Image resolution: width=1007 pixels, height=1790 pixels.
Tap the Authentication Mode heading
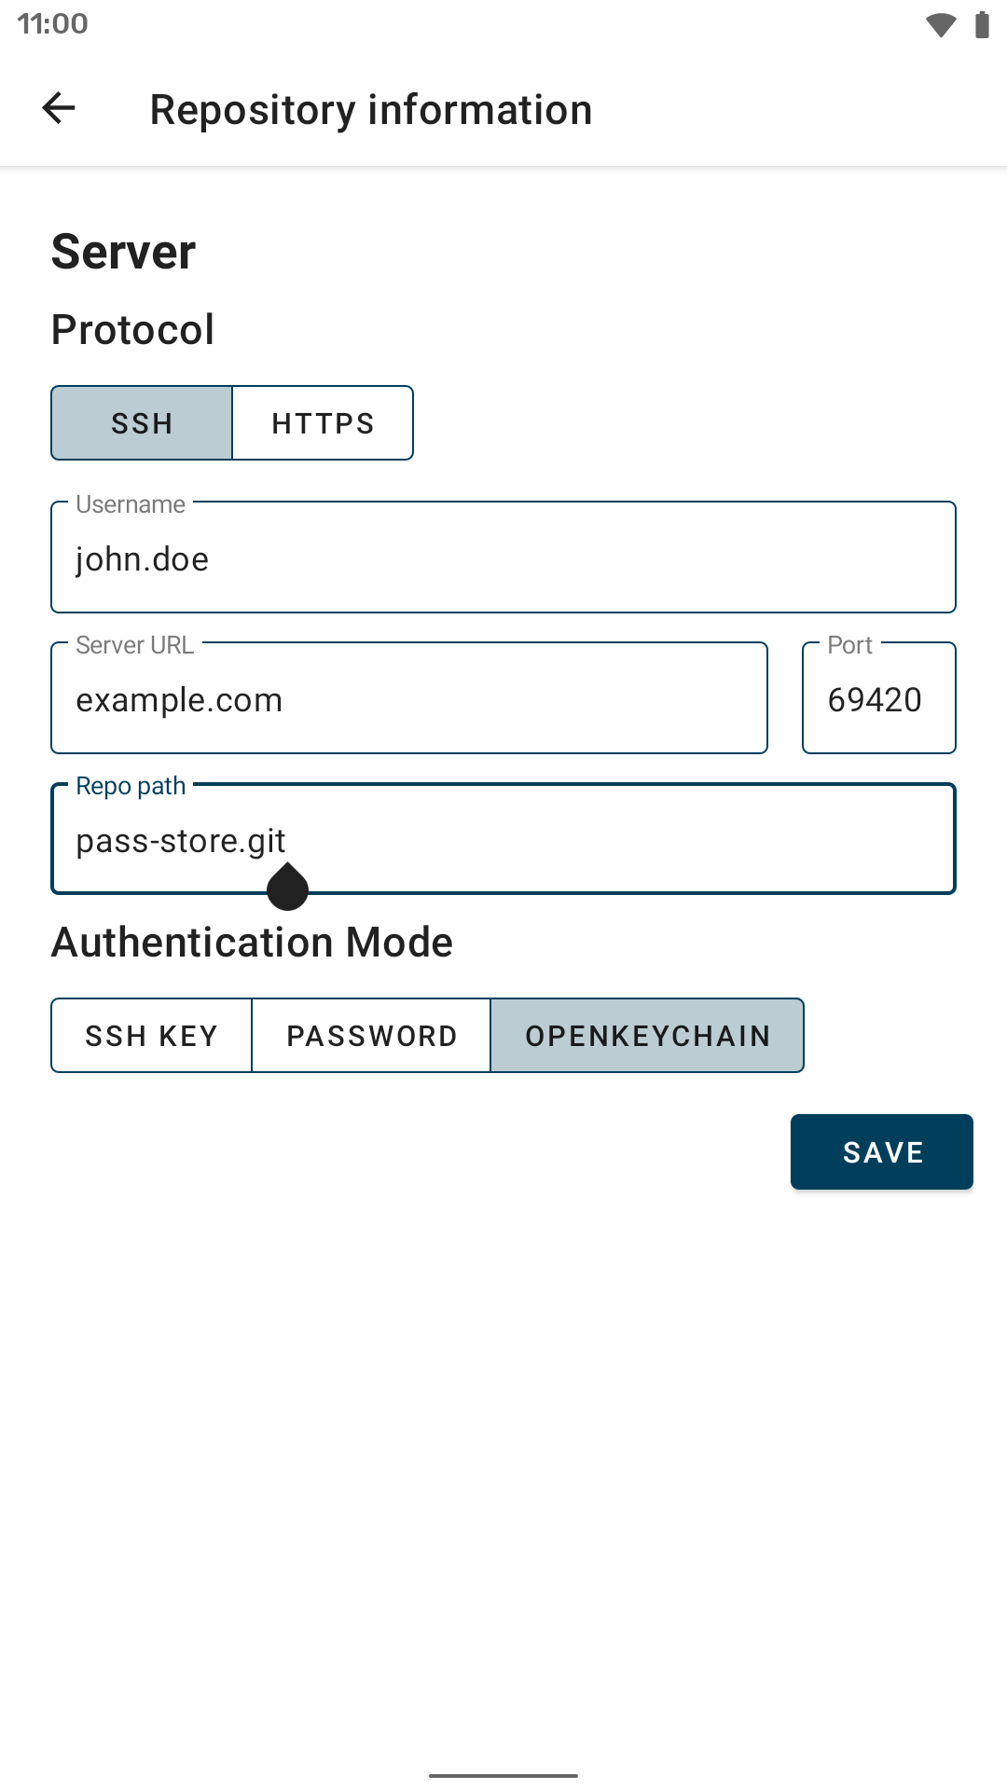pos(253,943)
